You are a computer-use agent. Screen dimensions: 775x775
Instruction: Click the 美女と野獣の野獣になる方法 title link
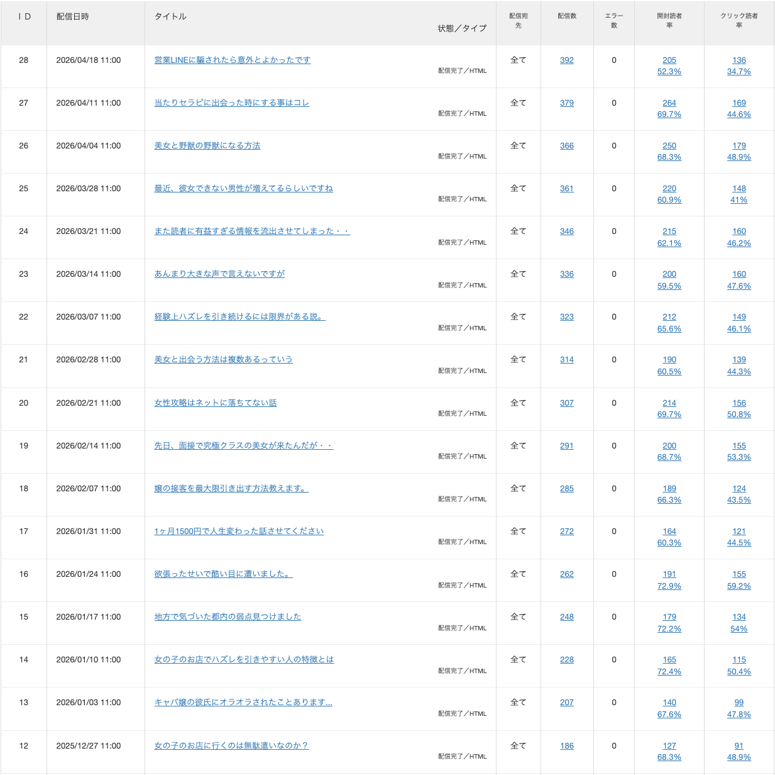point(207,146)
